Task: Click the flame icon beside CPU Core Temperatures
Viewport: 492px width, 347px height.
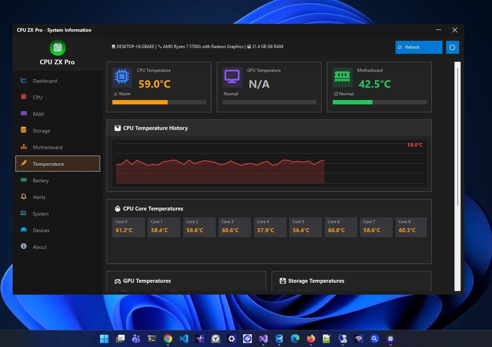Action: pos(118,209)
